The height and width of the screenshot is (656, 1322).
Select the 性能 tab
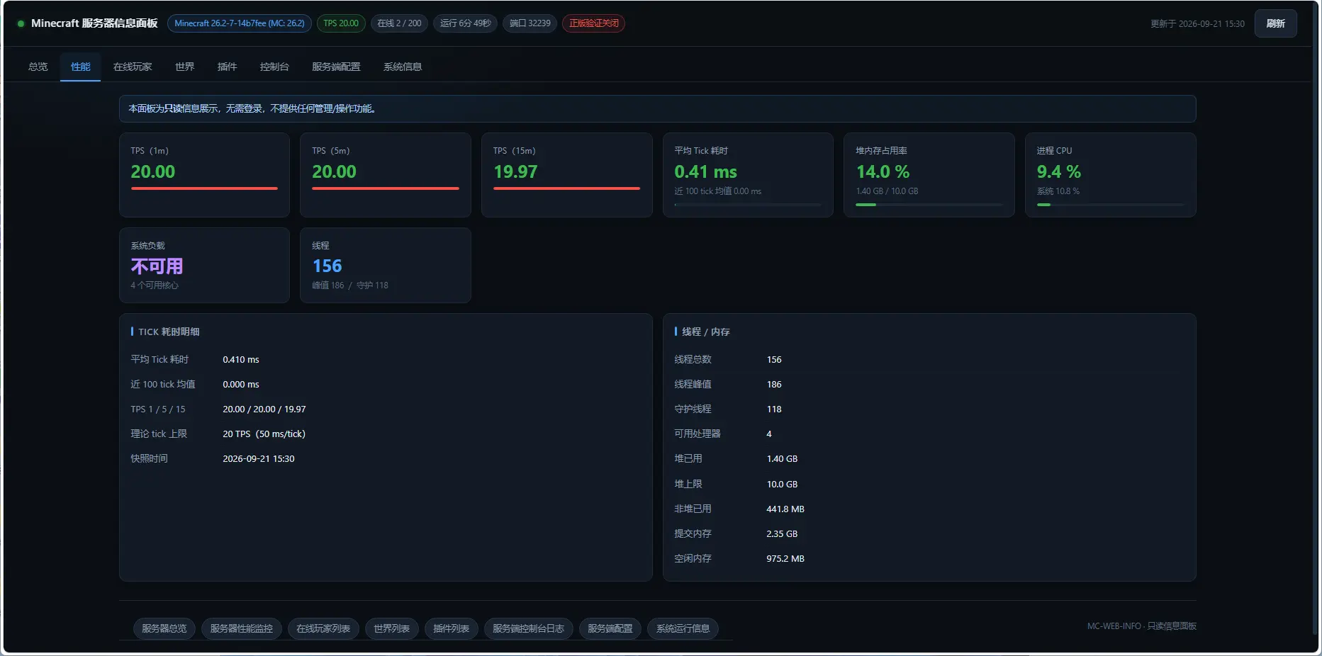click(x=80, y=67)
